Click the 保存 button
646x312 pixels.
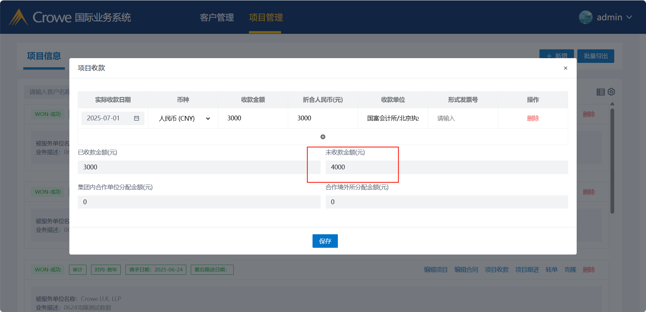pyautogui.click(x=325, y=241)
